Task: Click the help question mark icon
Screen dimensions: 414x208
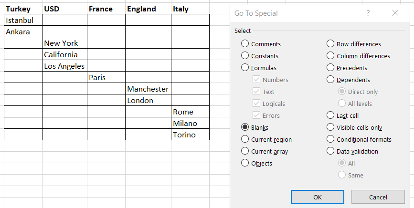Action: point(368,13)
